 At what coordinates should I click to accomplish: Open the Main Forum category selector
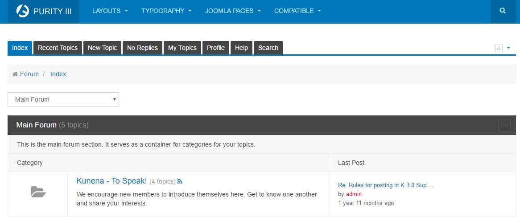coord(63,99)
